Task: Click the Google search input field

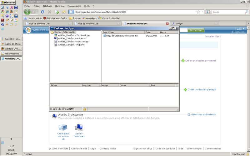Action: pos(228,12)
